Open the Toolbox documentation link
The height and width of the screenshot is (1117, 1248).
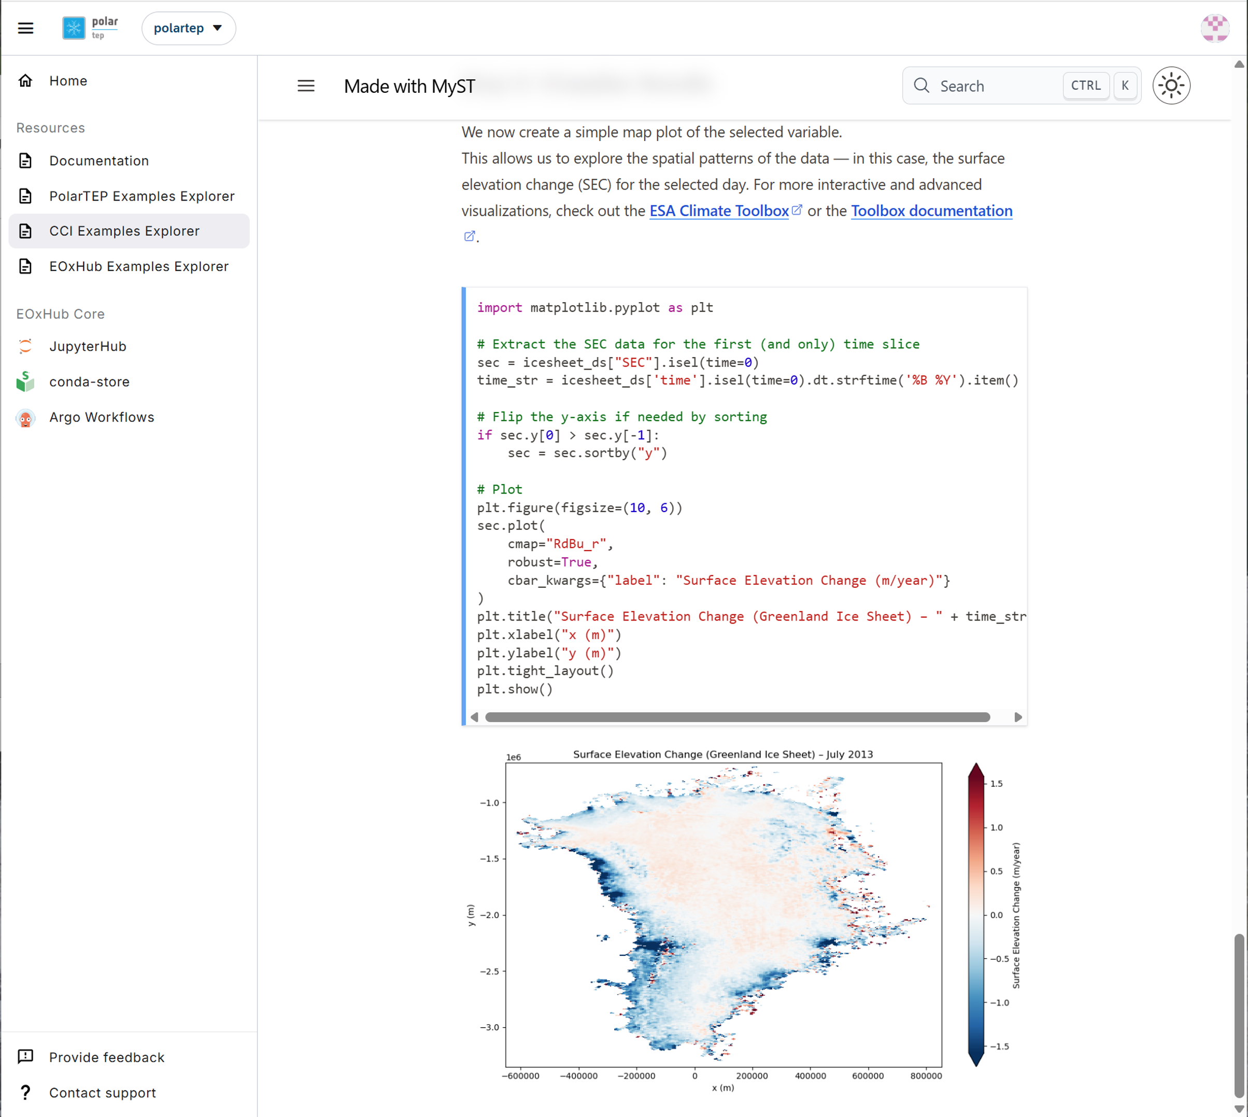(x=931, y=210)
